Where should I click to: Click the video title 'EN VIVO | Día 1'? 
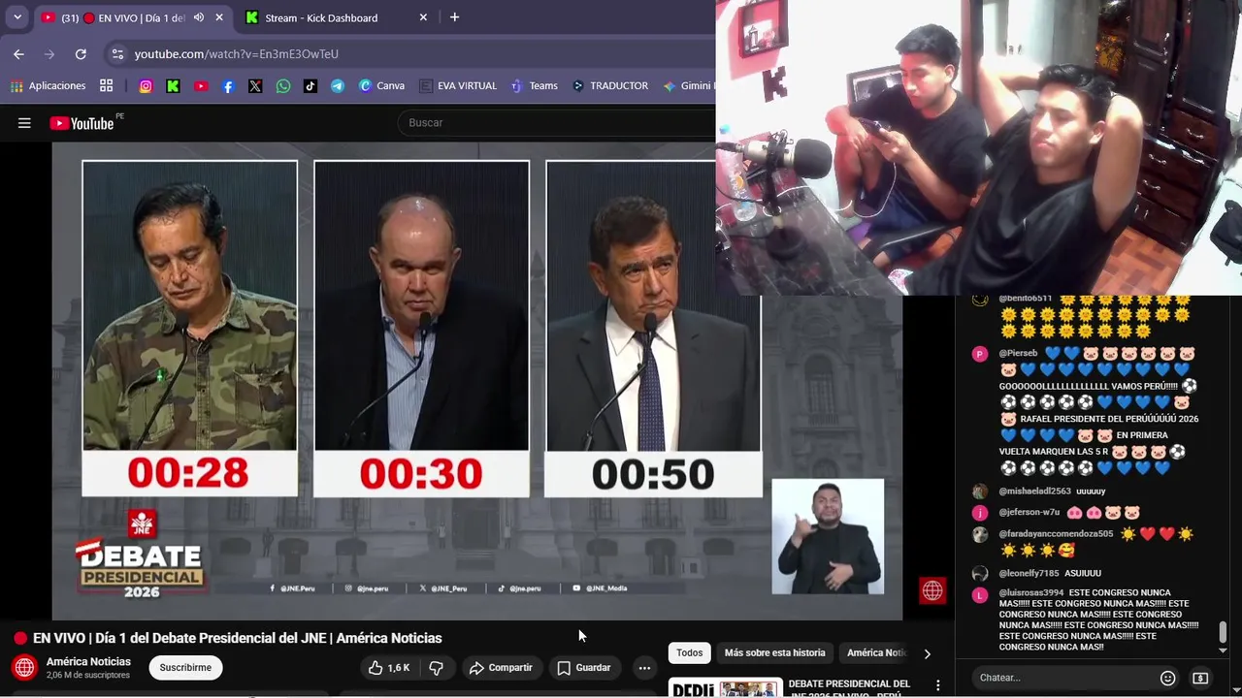click(x=238, y=638)
